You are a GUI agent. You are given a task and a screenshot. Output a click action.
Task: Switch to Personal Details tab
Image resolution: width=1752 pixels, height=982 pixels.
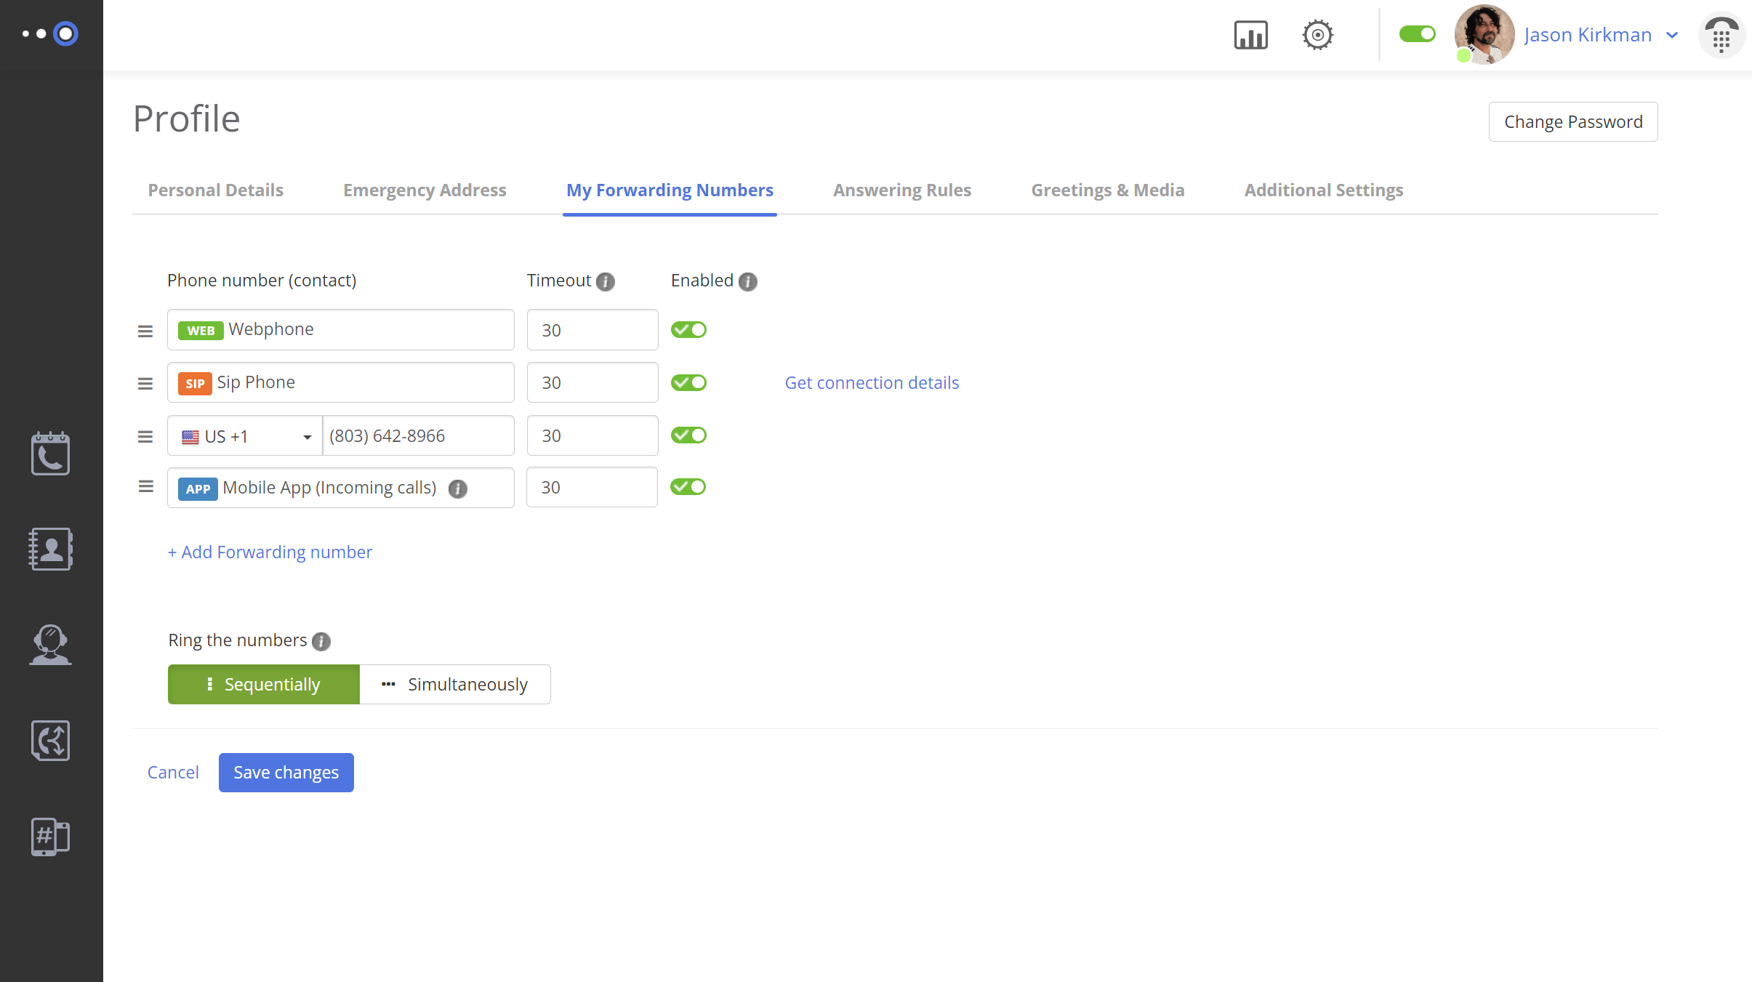coord(215,190)
